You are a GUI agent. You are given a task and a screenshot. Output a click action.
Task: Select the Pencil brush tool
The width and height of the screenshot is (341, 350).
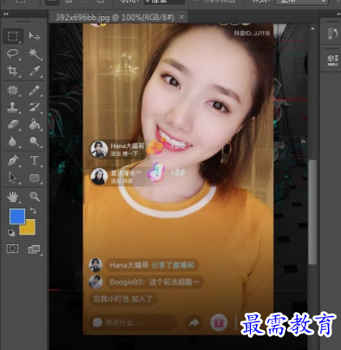point(35,91)
